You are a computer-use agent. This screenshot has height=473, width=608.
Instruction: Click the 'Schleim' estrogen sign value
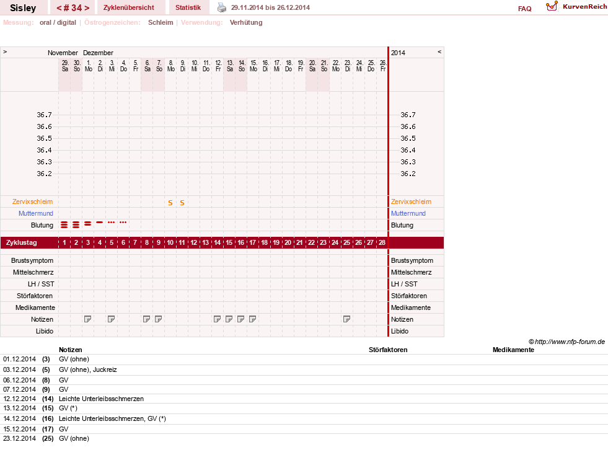pos(161,22)
